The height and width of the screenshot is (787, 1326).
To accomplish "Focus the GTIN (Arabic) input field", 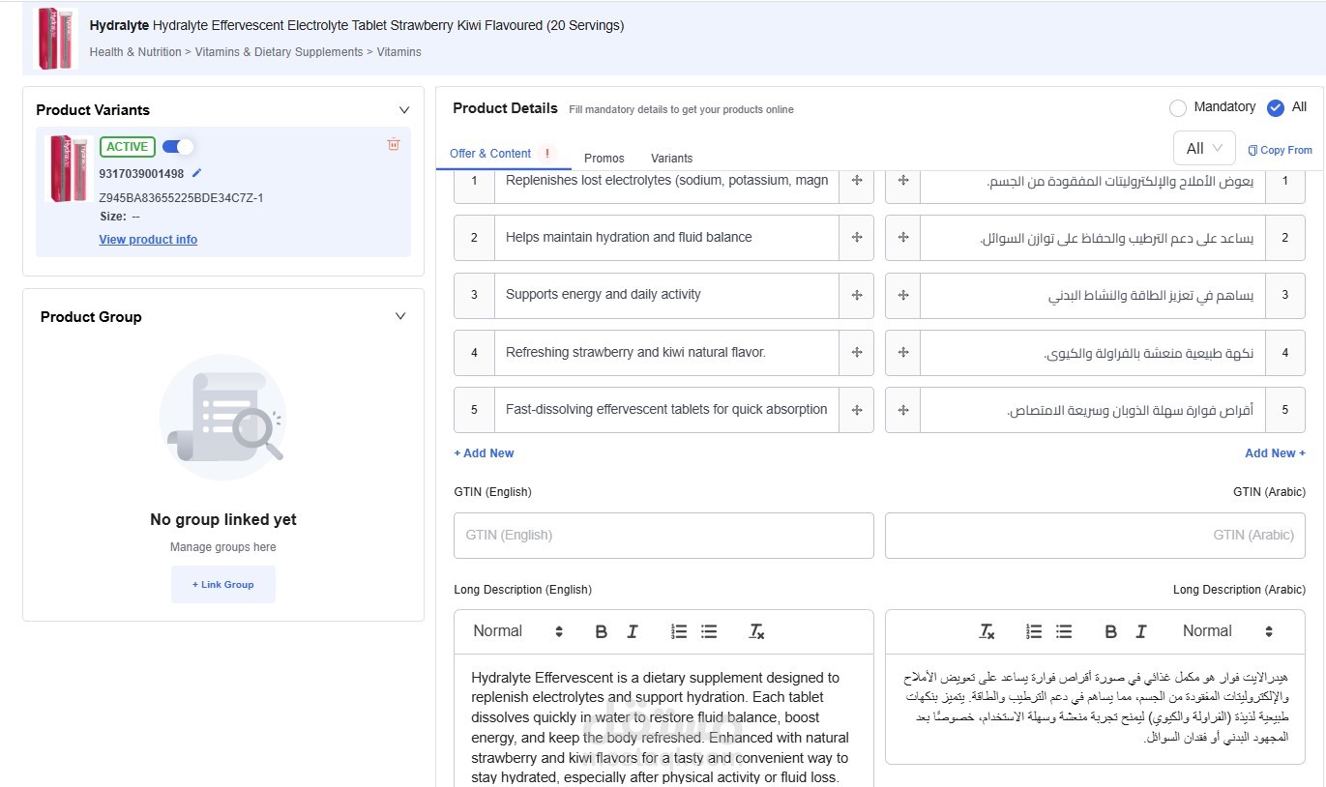I will [x=1095, y=536].
